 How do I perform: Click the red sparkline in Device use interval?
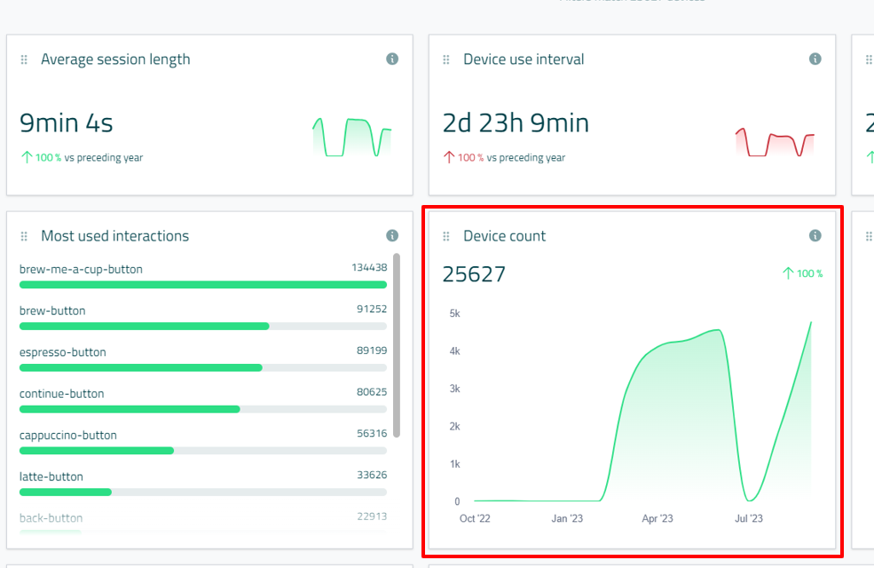point(774,142)
